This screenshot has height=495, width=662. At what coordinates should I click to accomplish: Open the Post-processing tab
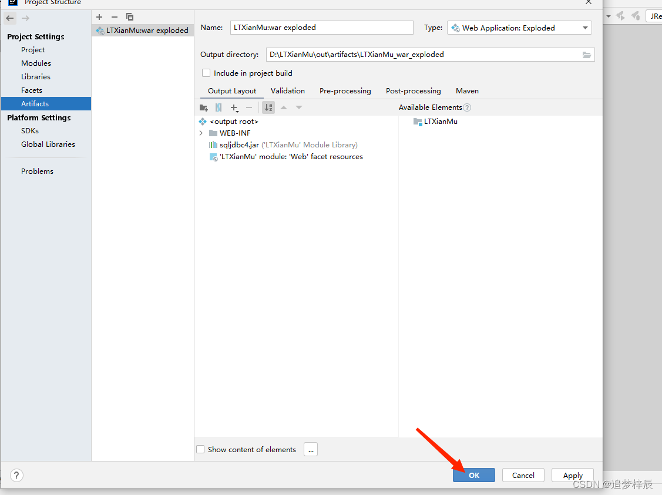[413, 91]
